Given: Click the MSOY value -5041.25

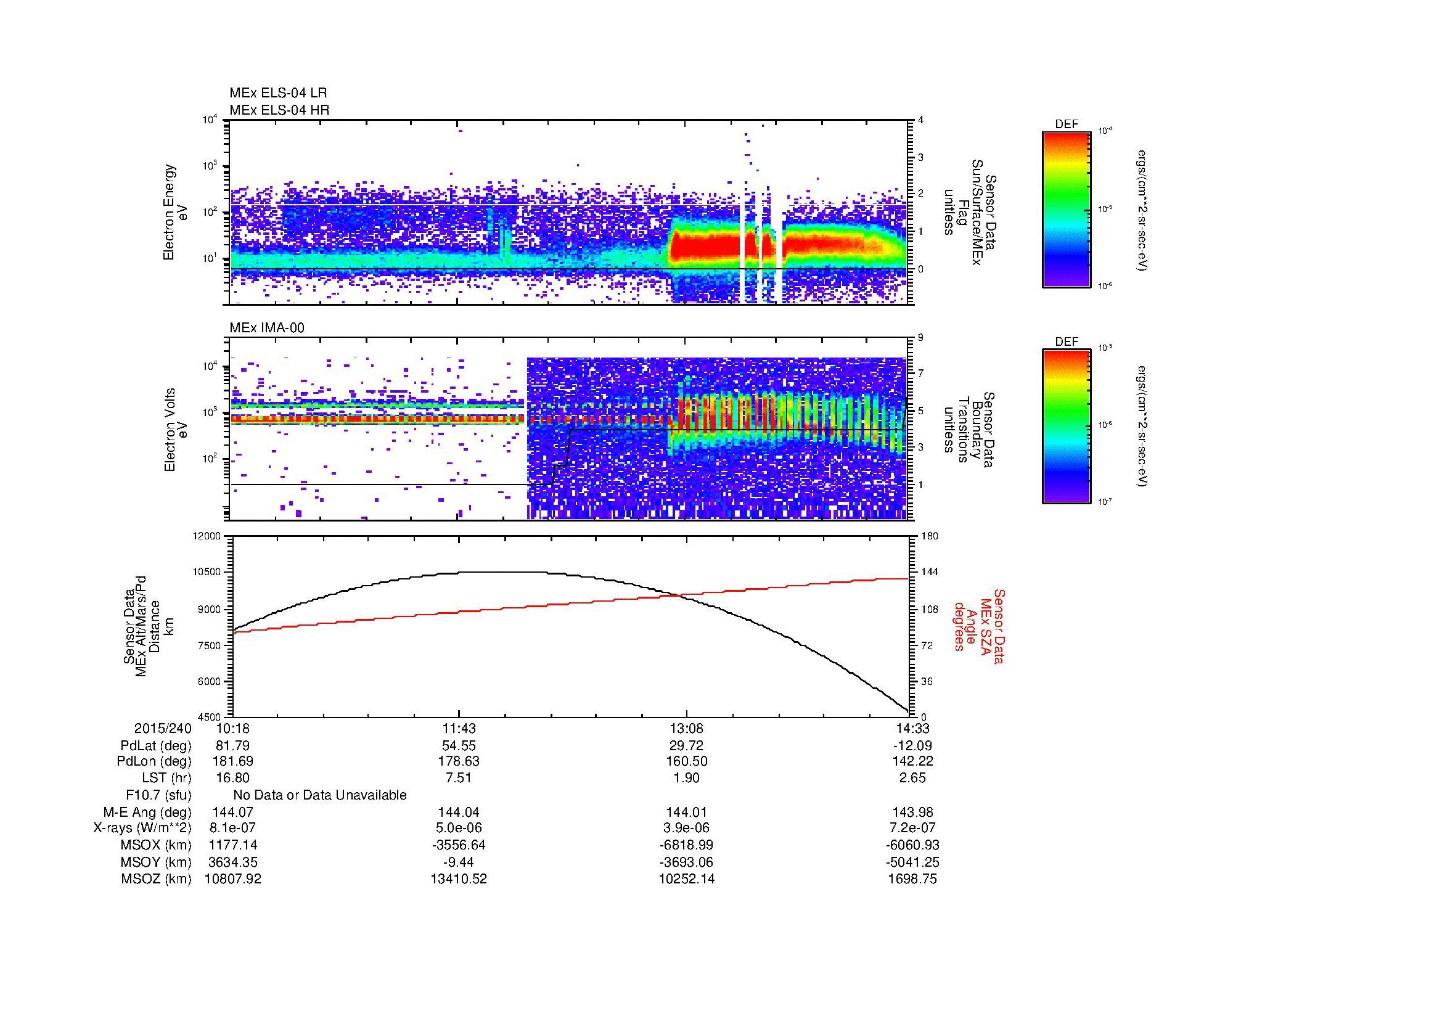Looking at the screenshot, I should pos(912,862).
